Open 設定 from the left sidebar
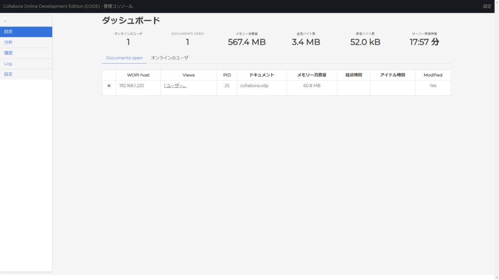This screenshot has width=499, height=280. (x=8, y=74)
